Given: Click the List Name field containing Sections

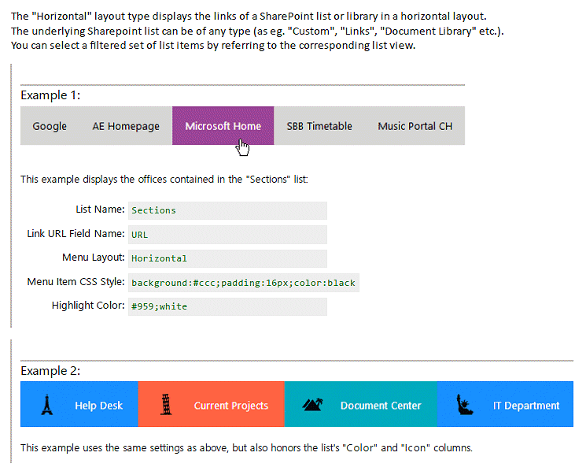Looking at the screenshot, I should 227,210.
